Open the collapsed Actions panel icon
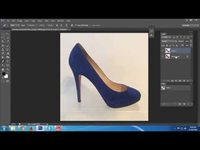Image resolution: width=200 pixels, height=150 pixels. (x=152, y=35)
